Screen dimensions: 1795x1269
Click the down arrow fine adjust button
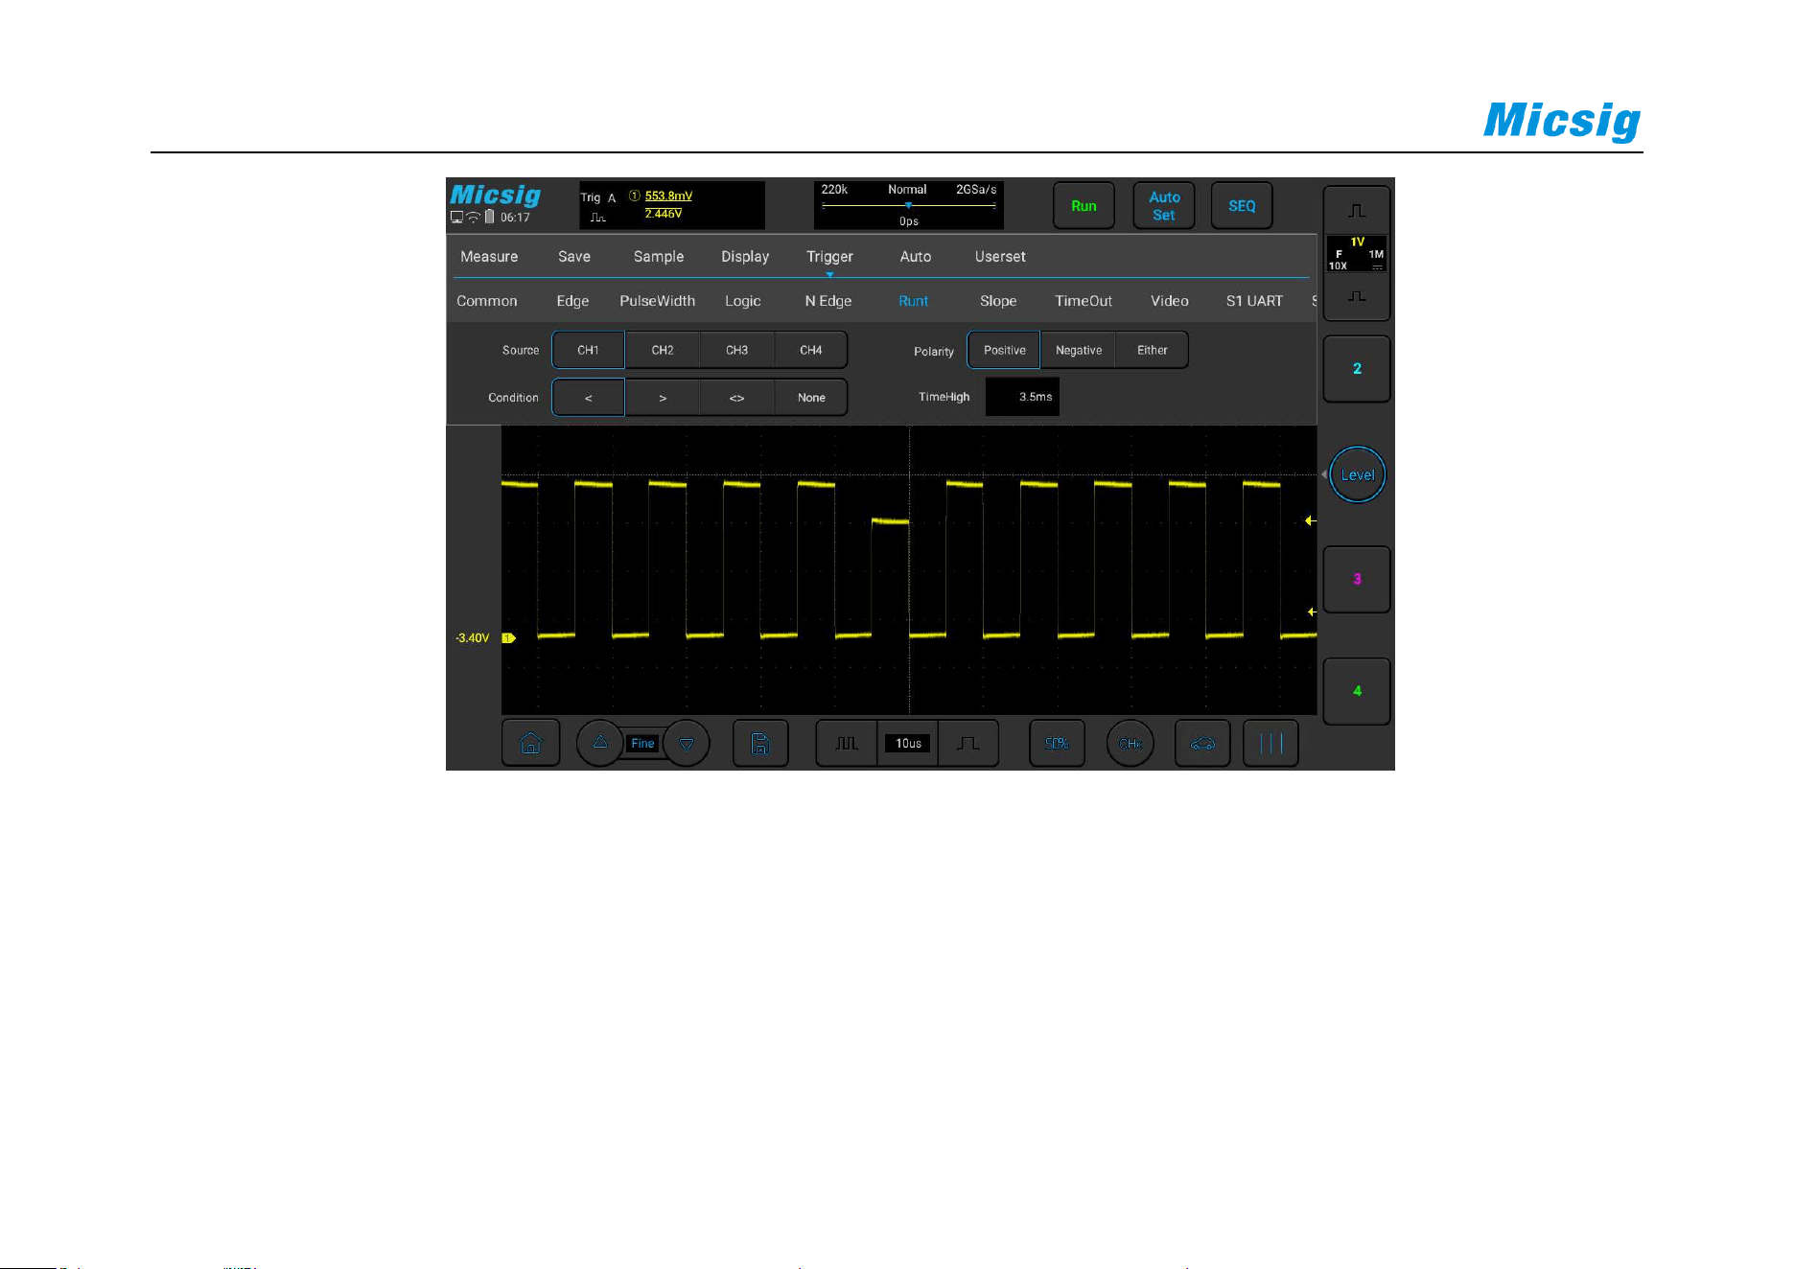pyautogui.click(x=687, y=743)
